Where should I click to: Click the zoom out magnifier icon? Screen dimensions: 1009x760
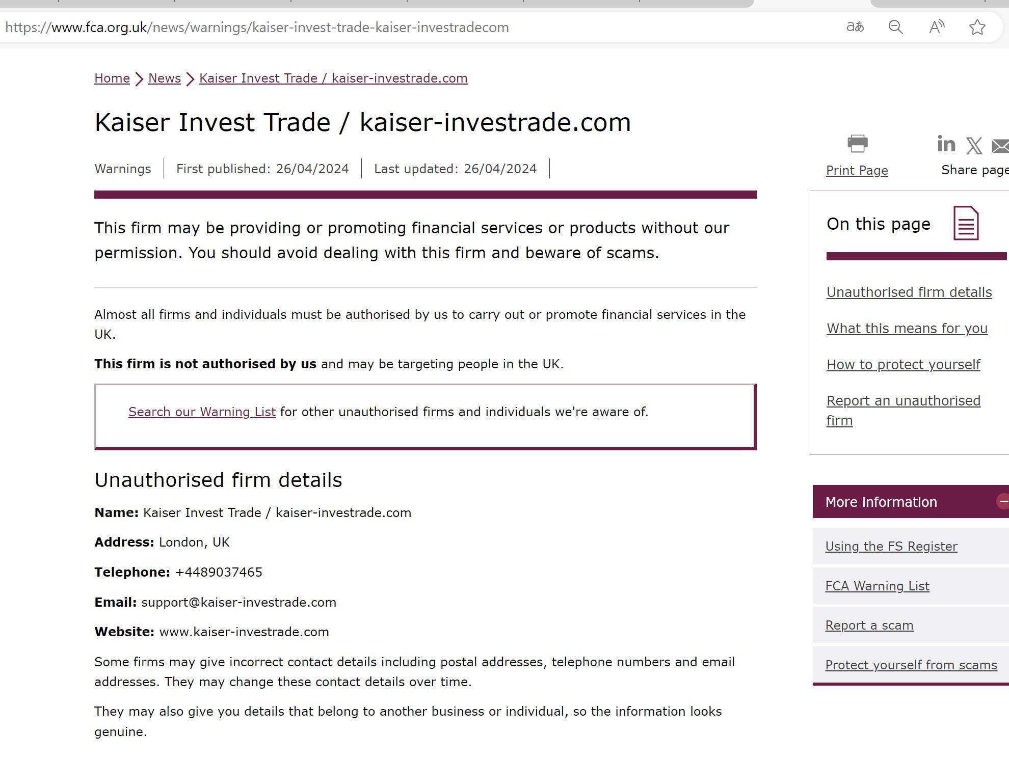(895, 27)
